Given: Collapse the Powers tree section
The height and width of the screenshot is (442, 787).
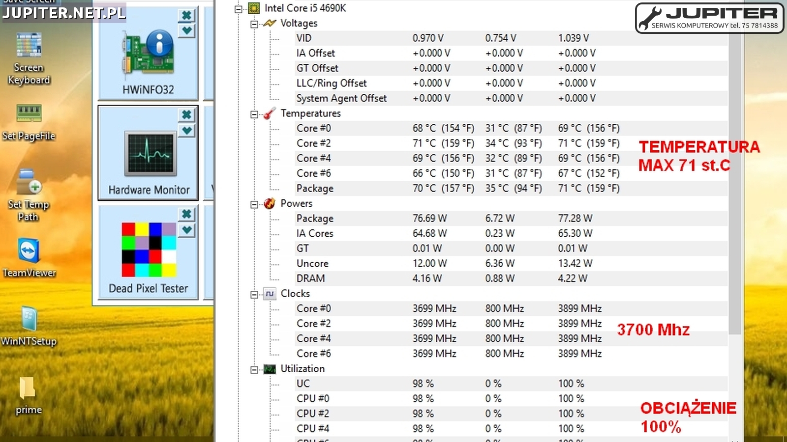Looking at the screenshot, I should (x=254, y=204).
